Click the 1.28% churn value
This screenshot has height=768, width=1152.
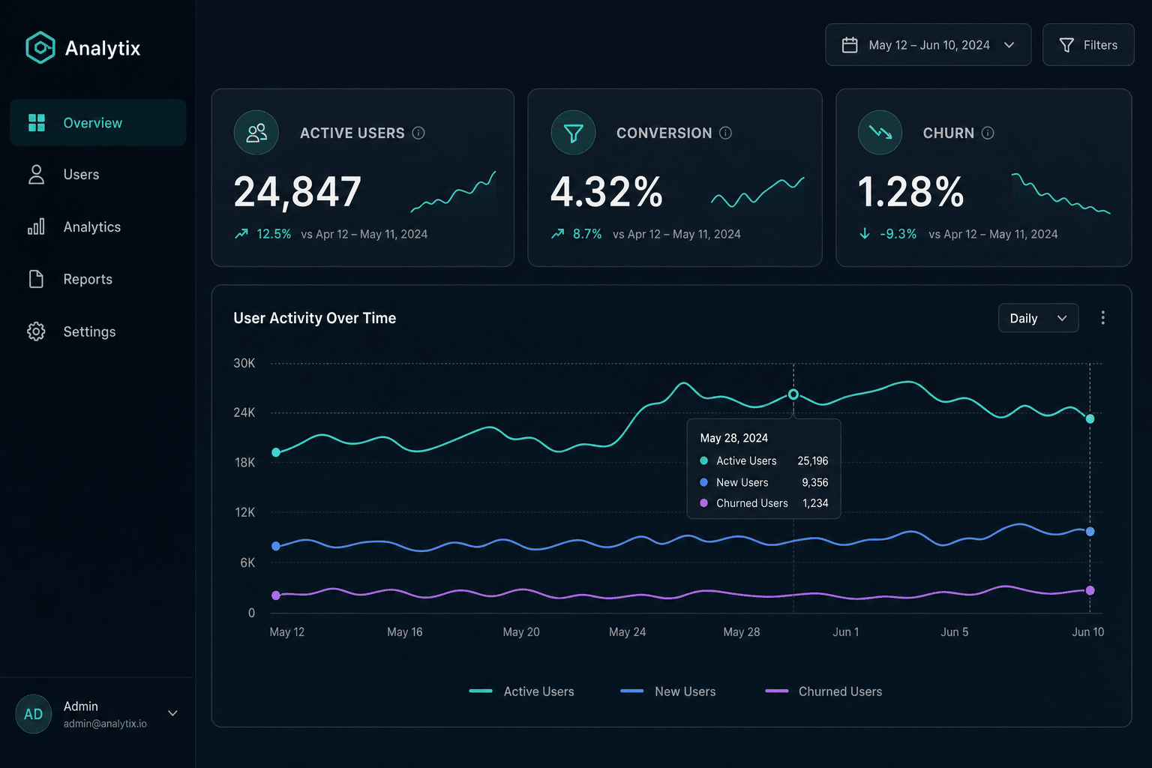coord(911,192)
